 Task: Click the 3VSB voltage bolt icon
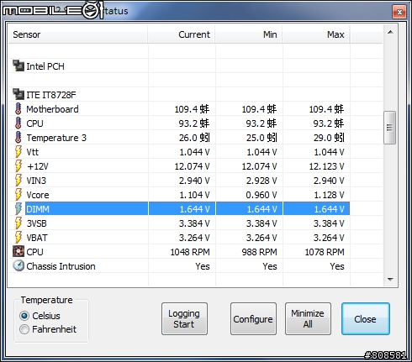tap(18, 223)
